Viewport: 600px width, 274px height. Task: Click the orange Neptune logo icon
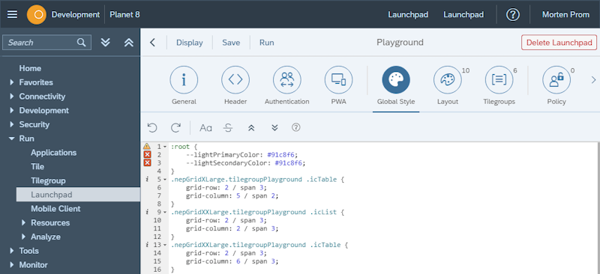tap(37, 14)
